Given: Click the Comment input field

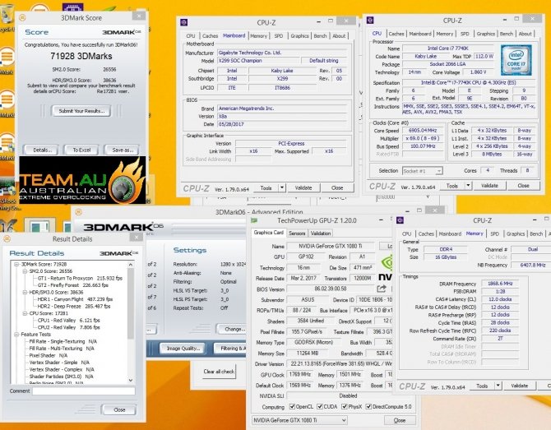Looking at the screenshot, I should pos(84,391).
